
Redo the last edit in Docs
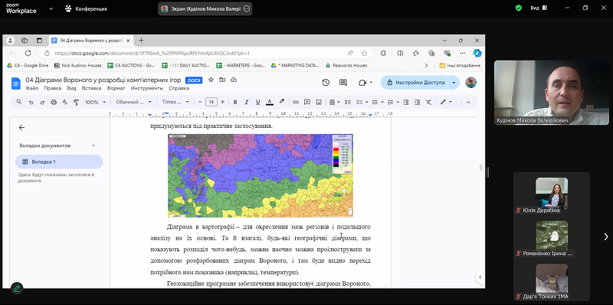(x=42, y=102)
